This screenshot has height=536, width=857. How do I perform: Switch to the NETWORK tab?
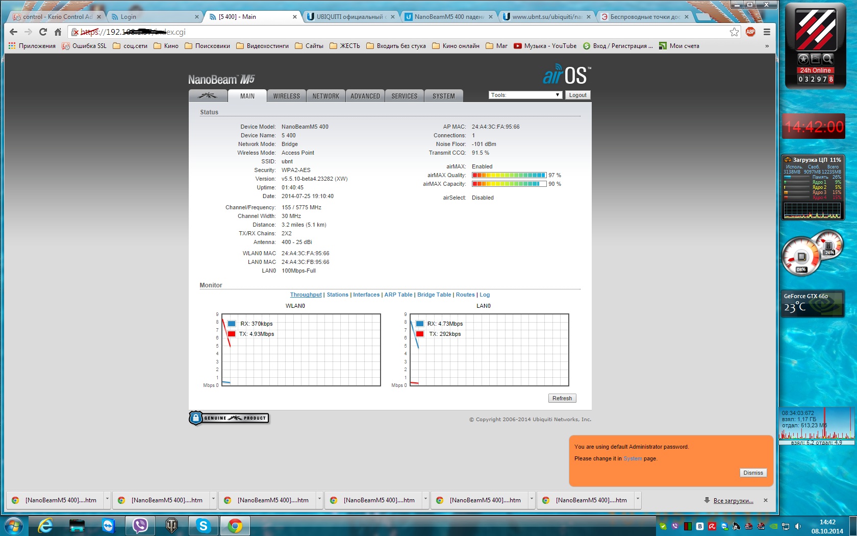pos(326,96)
